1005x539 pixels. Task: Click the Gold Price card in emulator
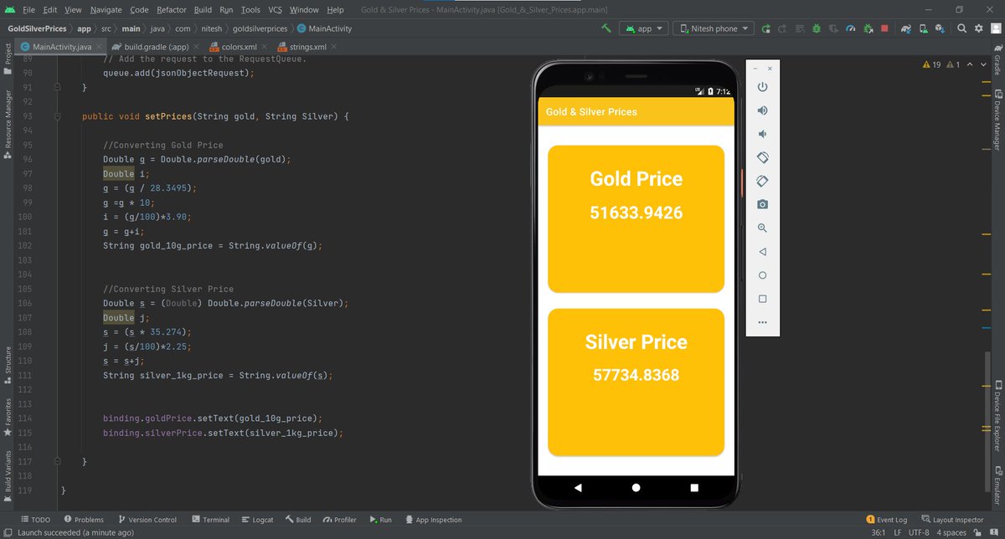click(x=636, y=218)
